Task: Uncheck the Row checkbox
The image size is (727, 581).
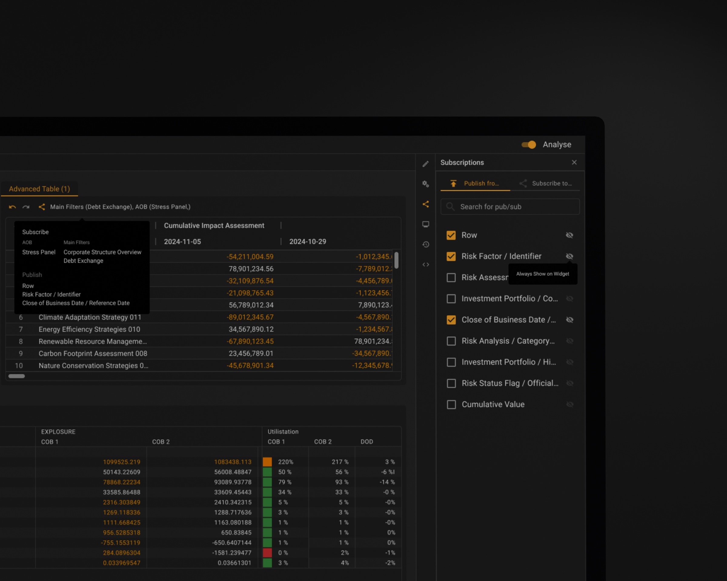Action: pyautogui.click(x=451, y=235)
